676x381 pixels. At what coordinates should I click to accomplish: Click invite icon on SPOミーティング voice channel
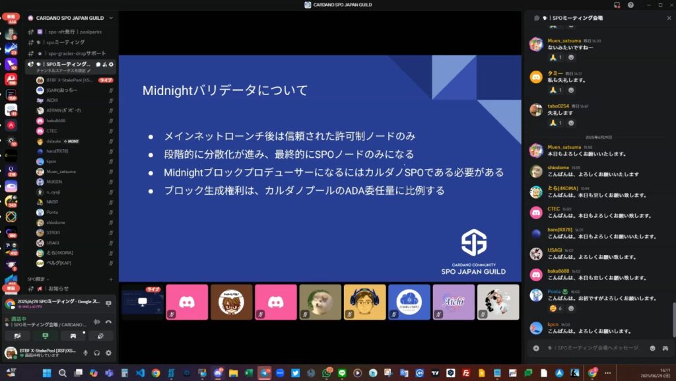point(104,64)
